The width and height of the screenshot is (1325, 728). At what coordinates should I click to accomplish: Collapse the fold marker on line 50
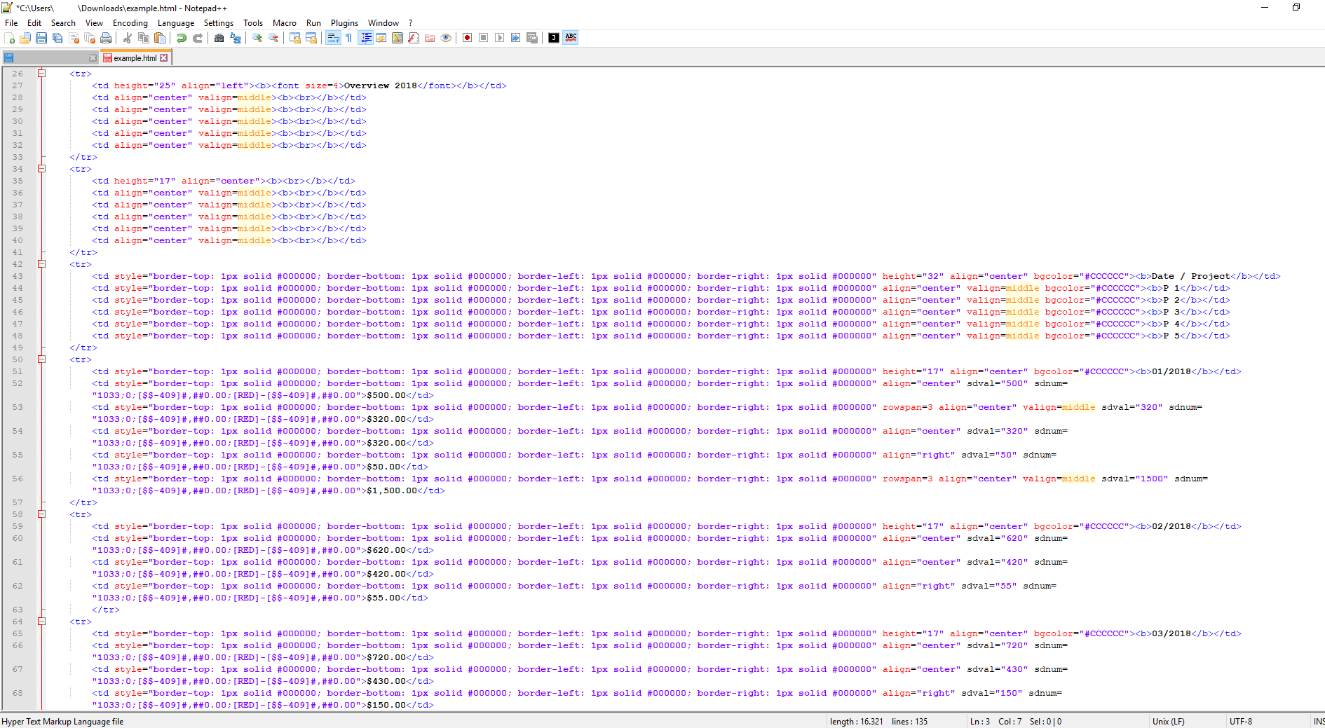pyautogui.click(x=42, y=359)
